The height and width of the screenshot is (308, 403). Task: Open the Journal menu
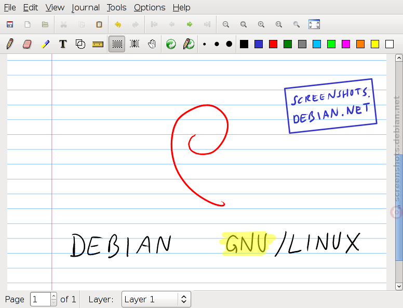point(86,7)
